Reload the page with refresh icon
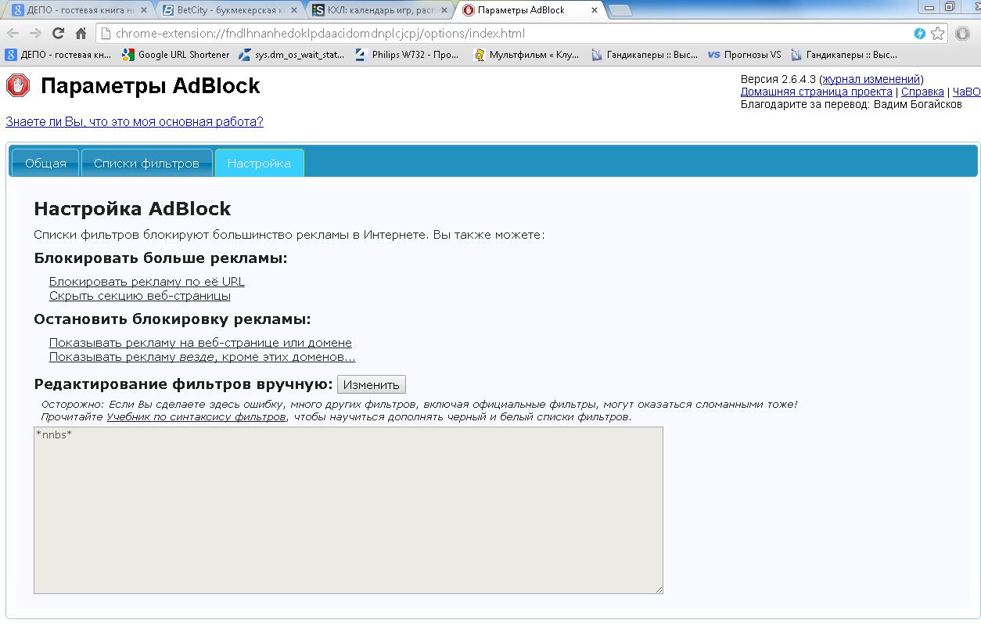The width and height of the screenshot is (981, 634). (x=58, y=34)
